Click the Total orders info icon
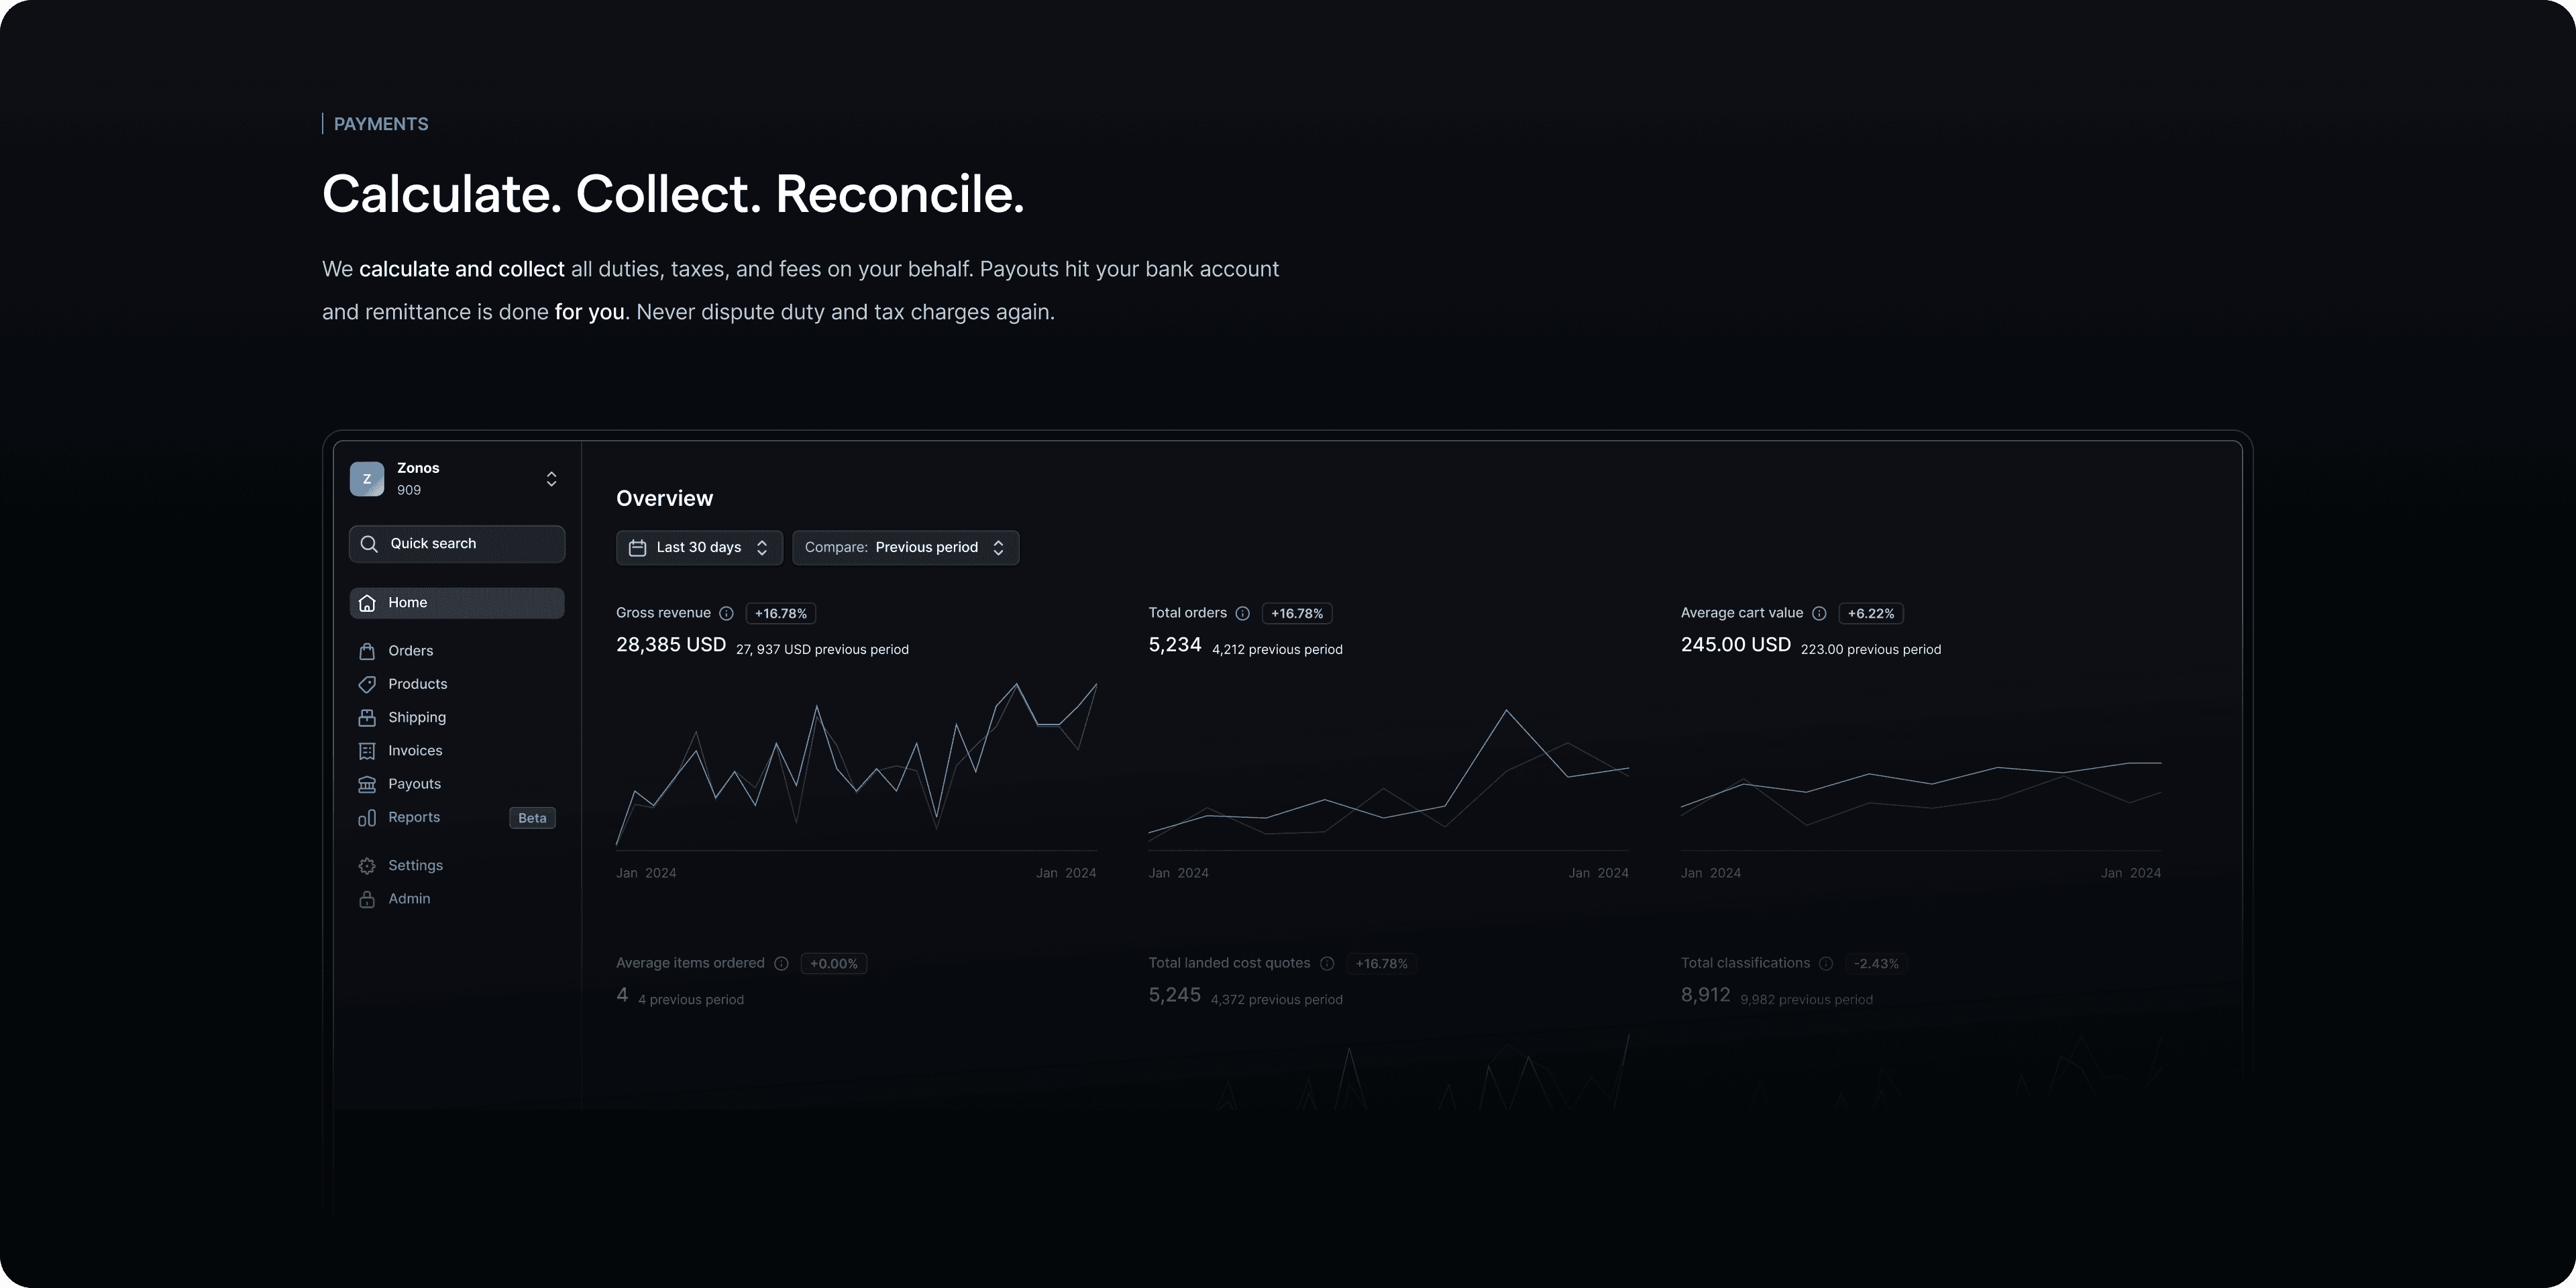Viewport: 2576px width, 1288px height. 1242,614
